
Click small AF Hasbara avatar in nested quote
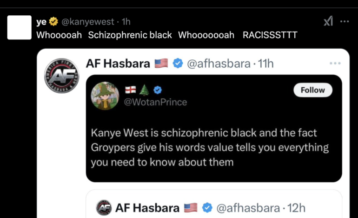(x=103, y=208)
